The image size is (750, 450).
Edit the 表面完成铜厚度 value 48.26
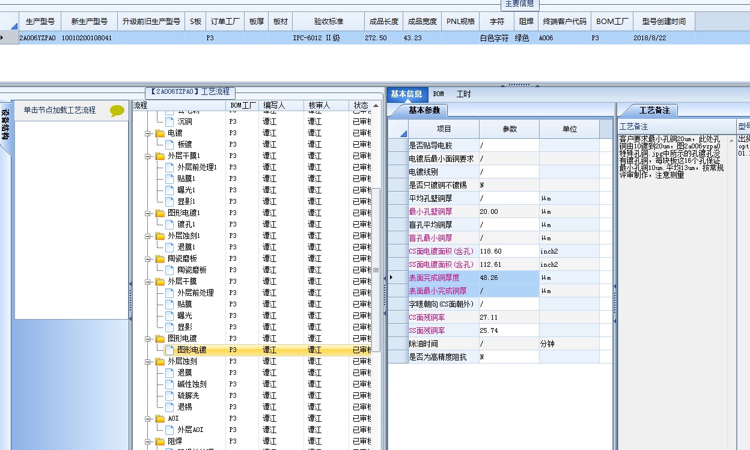click(x=509, y=278)
